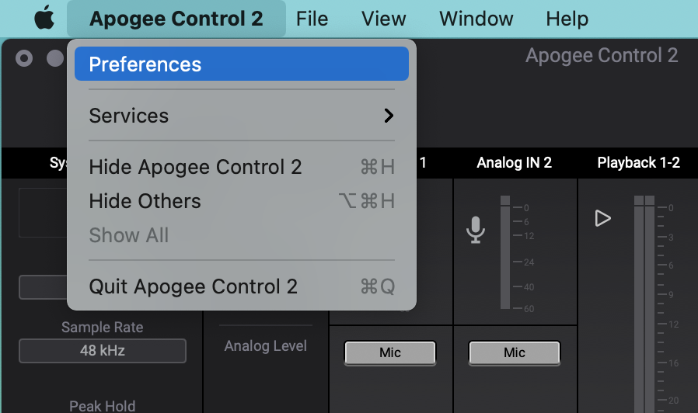
Task: Select the Playback 1-2 channel header
Action: pos(638,163)
